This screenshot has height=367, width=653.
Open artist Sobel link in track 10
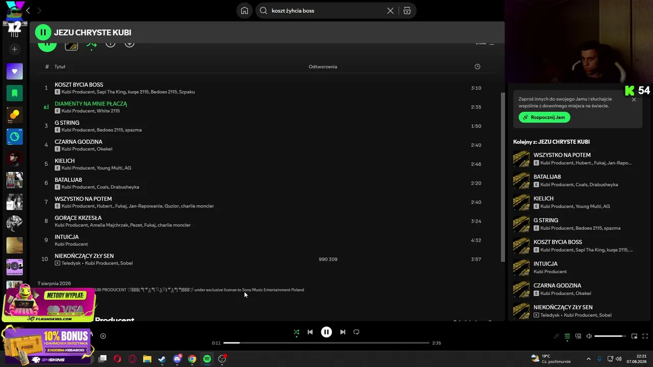tap(127, 263)
